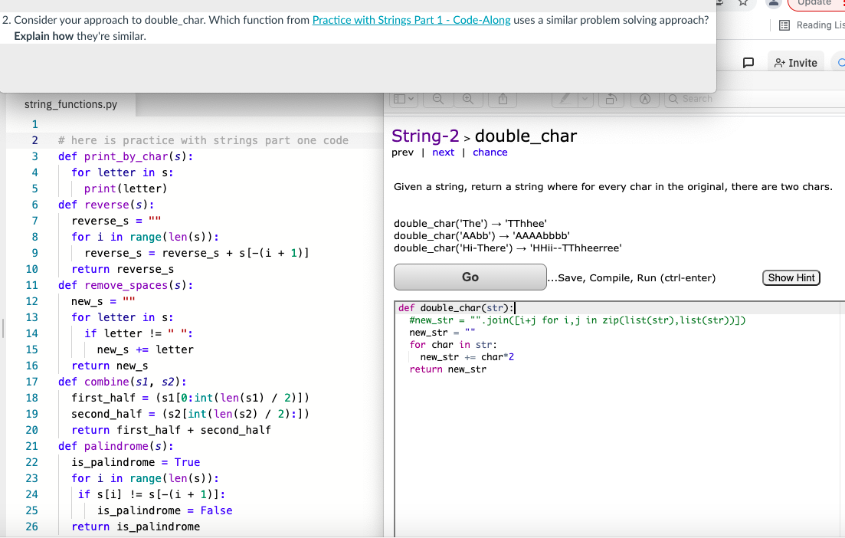The height and width of the screenshot is (538, 845).
Task: Click 'new_str += char*2' in the editor
Action: tap(467, 357)
